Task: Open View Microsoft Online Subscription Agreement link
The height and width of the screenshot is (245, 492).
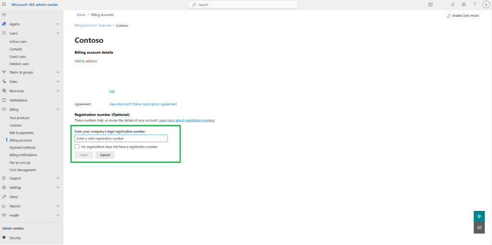Action: click(143, 104)
